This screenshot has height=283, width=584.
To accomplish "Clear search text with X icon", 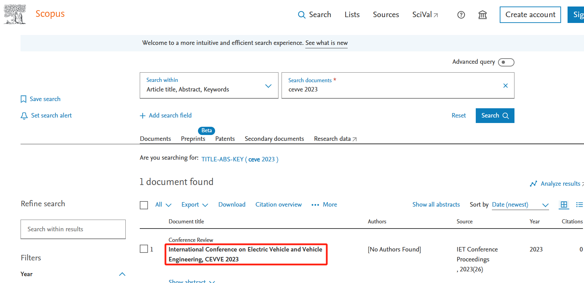I will coord(505,86).
